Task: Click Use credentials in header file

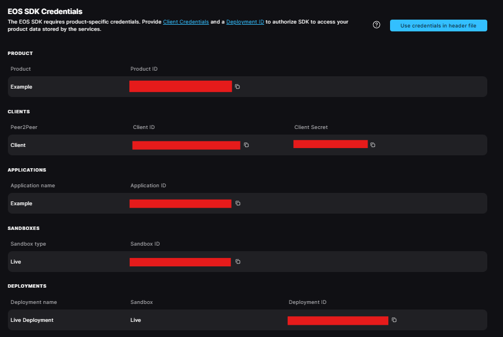Action: click(438, 26)
